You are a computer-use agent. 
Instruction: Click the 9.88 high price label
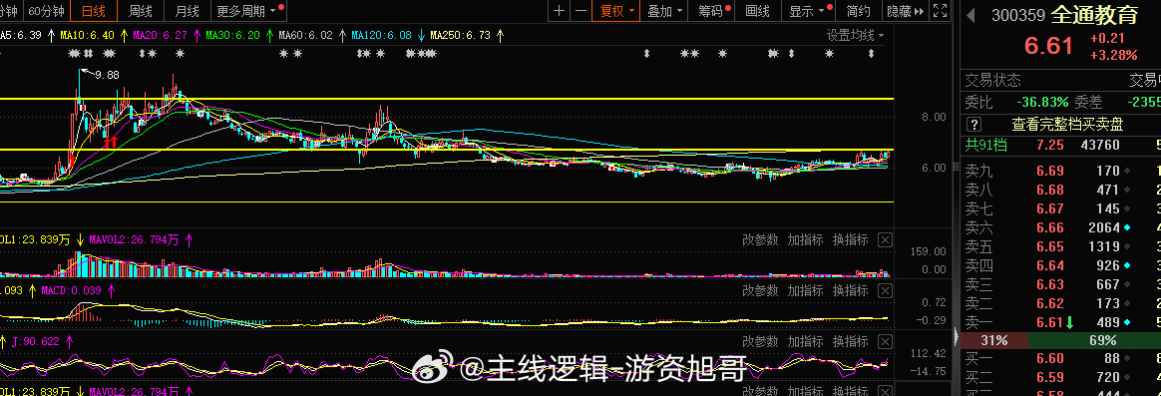click(107, 74)
